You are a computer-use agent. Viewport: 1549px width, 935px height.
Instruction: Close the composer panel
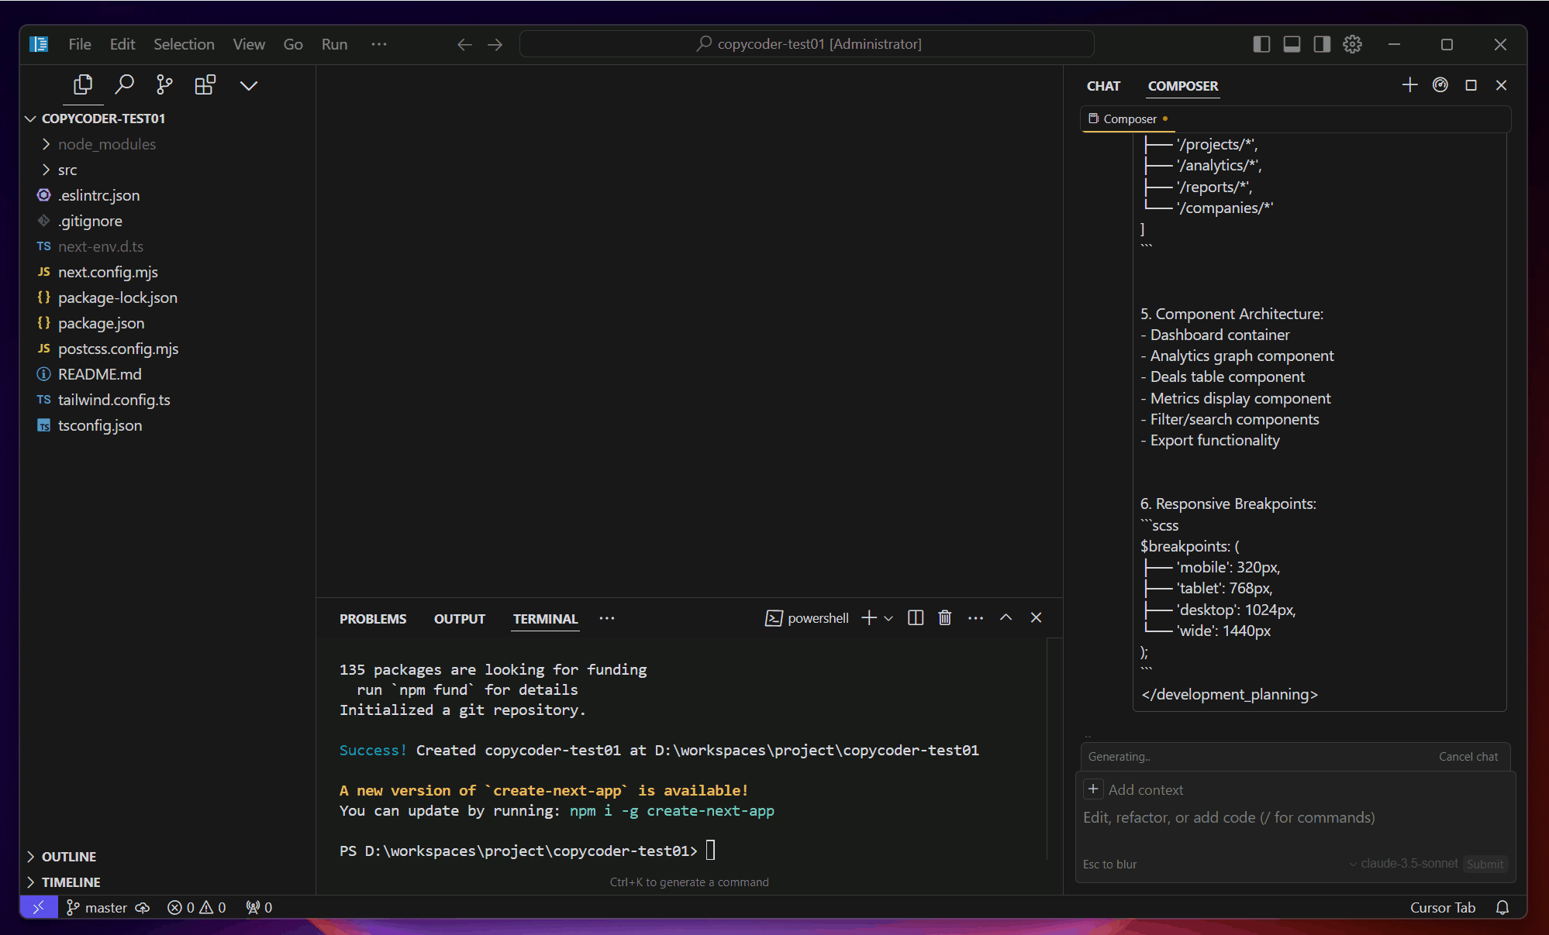1502,85
